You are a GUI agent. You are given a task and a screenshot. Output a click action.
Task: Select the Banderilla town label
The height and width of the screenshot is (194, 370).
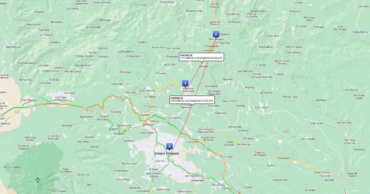(x=148, y=125)
